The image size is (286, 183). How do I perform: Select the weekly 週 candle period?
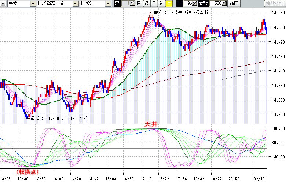tap(146, 3)
